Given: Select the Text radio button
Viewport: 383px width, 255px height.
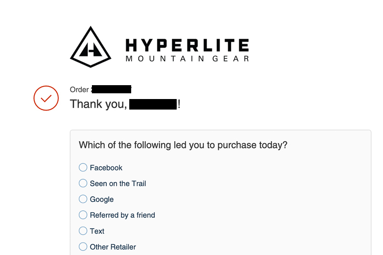Looking at the screenshot, I should pos(83,231).
